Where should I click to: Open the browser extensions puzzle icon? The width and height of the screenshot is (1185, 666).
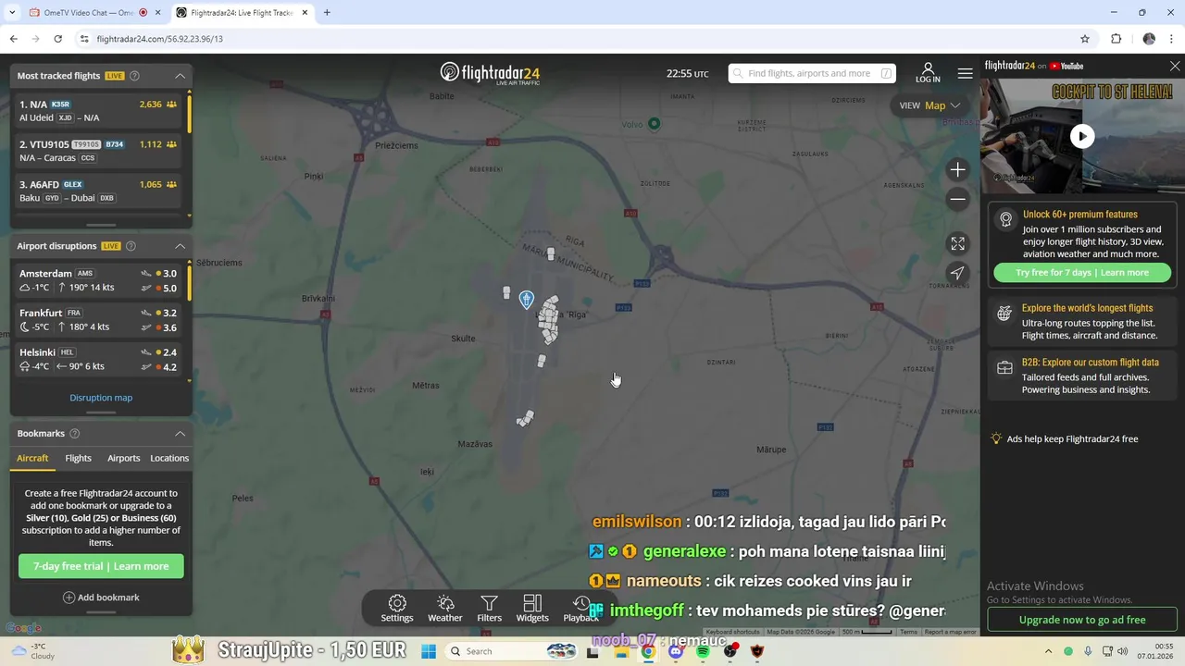point(1116,39)
